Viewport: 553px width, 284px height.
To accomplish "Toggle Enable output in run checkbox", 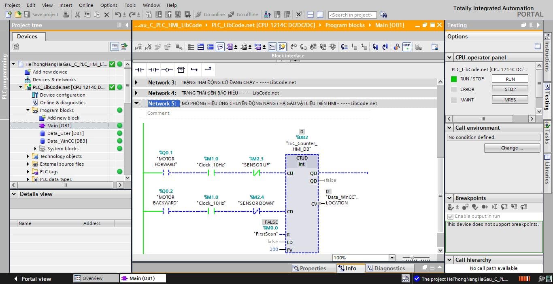I will pos(450,216).
